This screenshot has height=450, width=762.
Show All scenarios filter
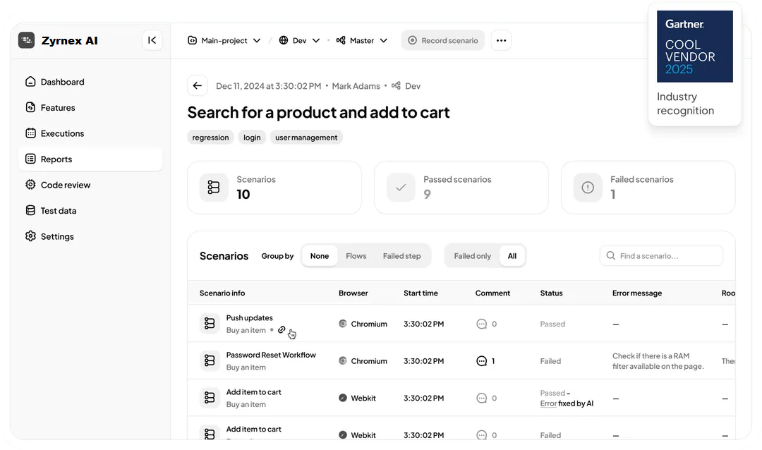pyautogui.click(x=512, y=256)
